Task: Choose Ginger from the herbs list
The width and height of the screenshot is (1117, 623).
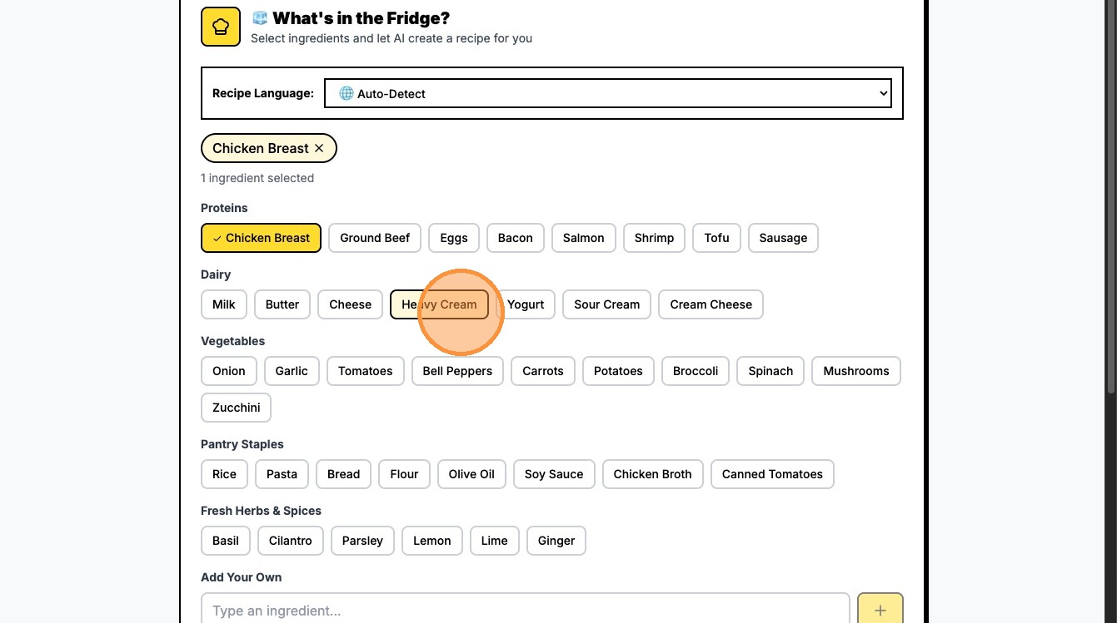Action: (x=556, y=541)
